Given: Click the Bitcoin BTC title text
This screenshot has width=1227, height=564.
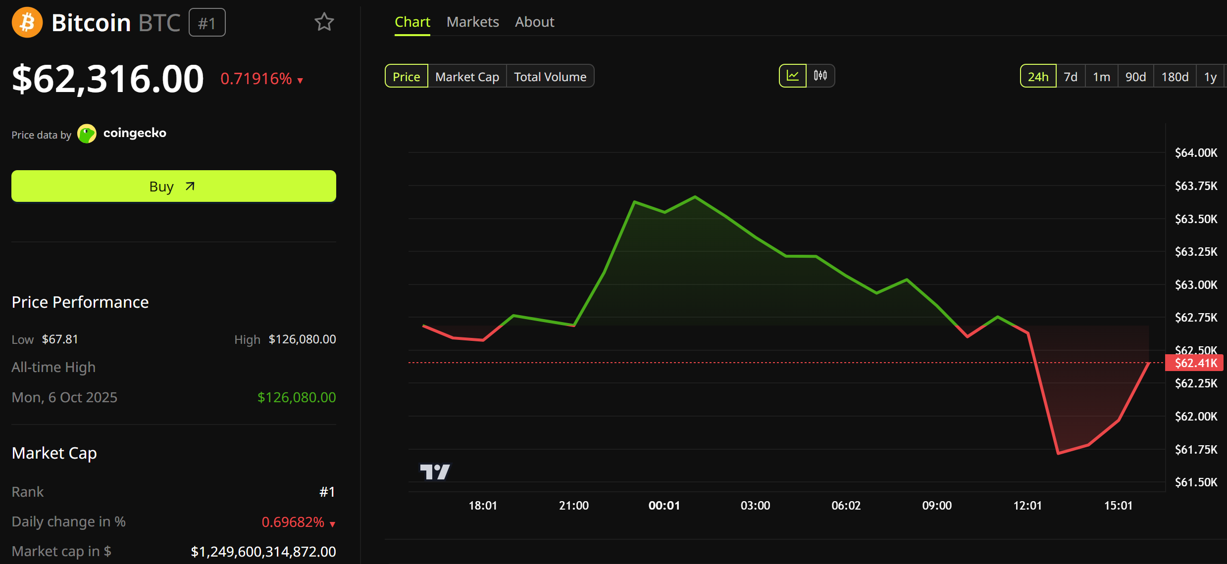Looking at the screenshot, I should [116, 23].
